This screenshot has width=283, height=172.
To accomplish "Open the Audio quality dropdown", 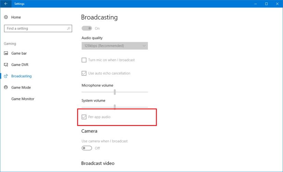I will tap(115, 46).
